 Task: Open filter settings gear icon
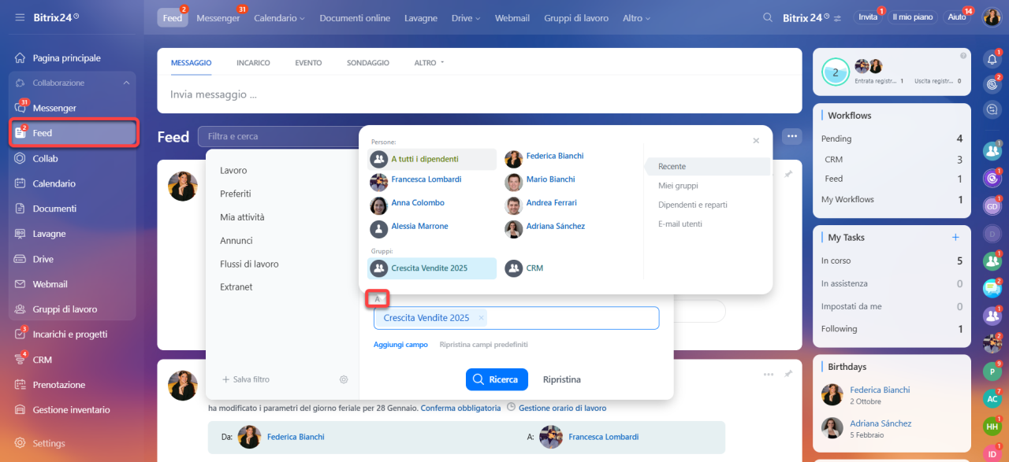(344, 379)
